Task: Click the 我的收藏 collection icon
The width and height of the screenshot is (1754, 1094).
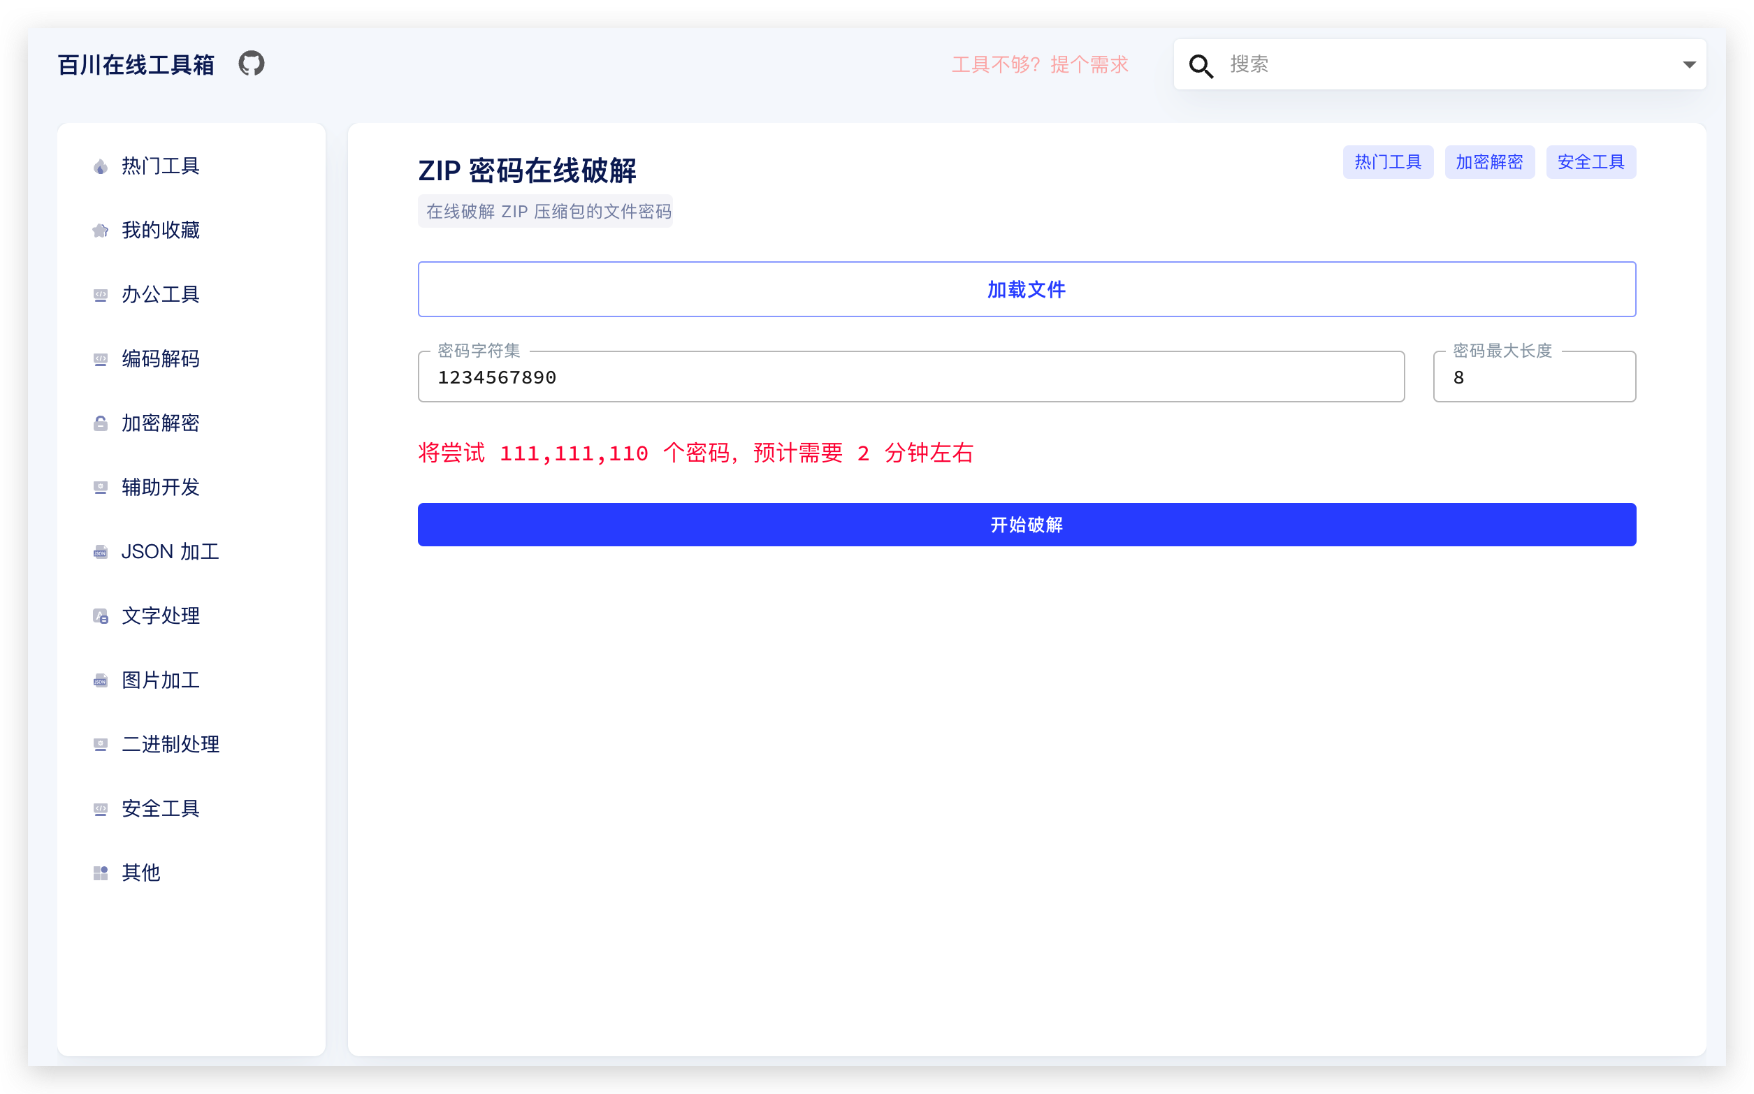Action: [x=101, y=230]
